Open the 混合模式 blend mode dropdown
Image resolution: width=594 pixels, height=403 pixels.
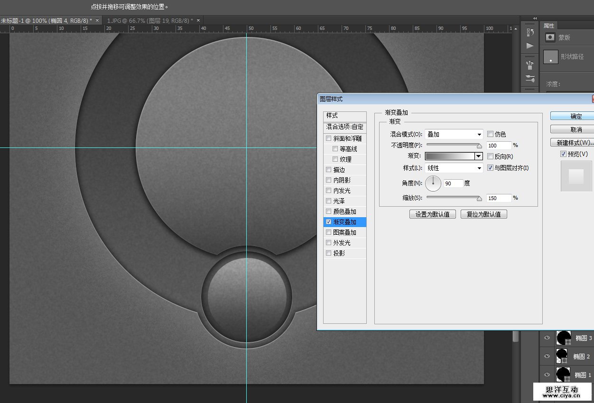point(454,134)
